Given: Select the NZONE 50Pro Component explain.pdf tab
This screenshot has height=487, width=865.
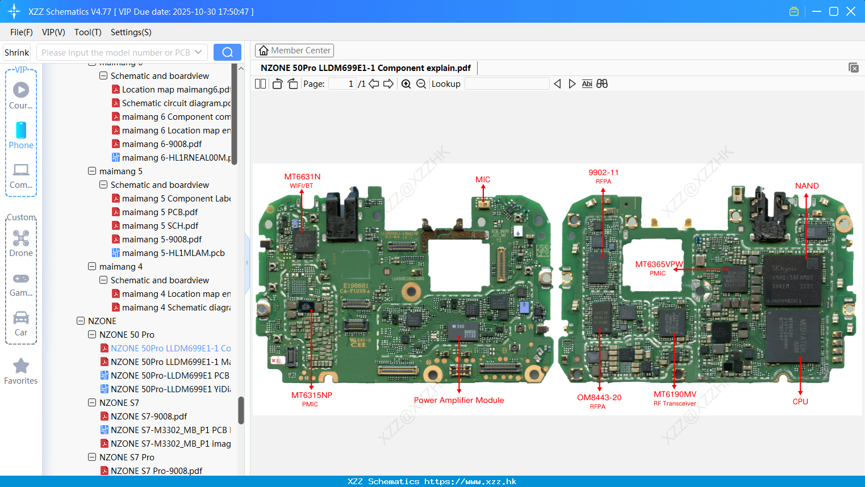Looking at the screenshot, I should 366,68.
